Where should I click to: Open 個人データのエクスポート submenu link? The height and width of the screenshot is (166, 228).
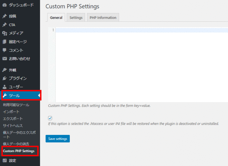pyautogui.click(x=19, y=135)
